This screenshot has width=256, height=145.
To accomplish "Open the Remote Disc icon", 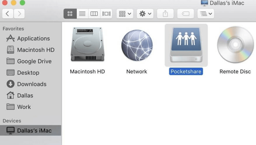I will click(x=235, y=45).
